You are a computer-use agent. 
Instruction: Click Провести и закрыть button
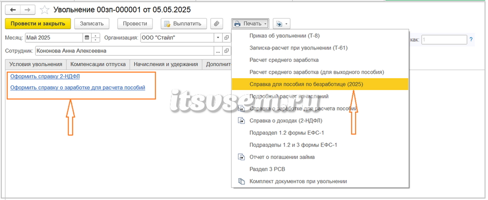38,24
